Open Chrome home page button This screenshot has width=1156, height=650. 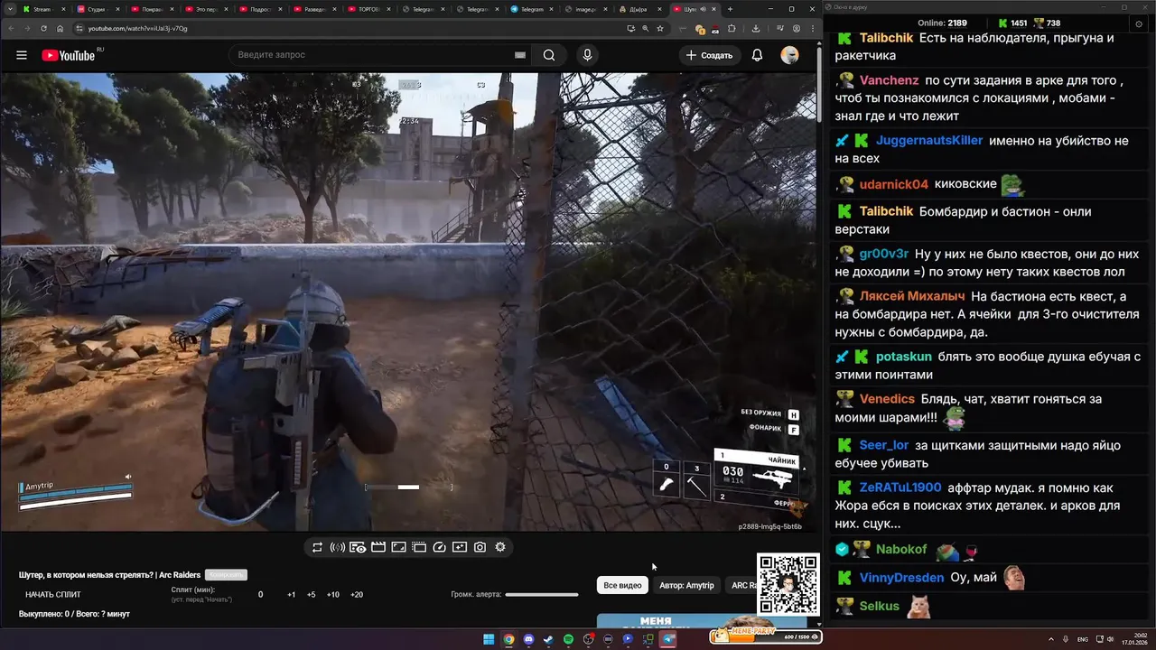click(x=60, y=28)
